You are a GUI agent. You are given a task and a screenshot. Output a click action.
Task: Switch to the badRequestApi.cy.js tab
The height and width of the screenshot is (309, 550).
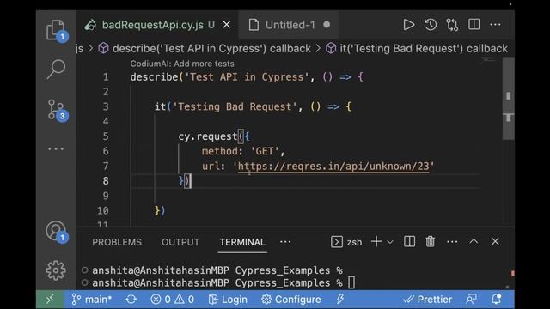(153, 25)
